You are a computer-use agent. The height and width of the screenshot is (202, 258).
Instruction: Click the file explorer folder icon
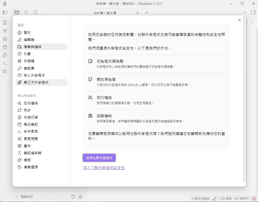pos(17,12)
